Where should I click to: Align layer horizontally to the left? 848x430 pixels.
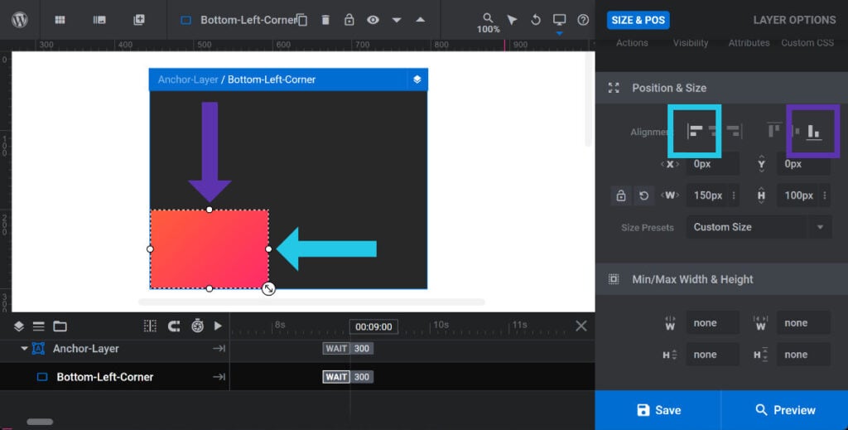[x=696, y=131]
